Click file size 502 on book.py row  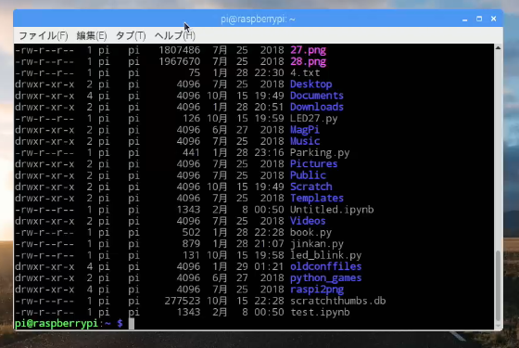click(x=191, y=232)
